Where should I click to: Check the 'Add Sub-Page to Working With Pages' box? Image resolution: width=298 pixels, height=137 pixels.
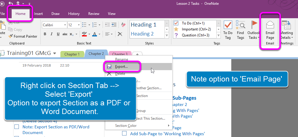[124, 133]
